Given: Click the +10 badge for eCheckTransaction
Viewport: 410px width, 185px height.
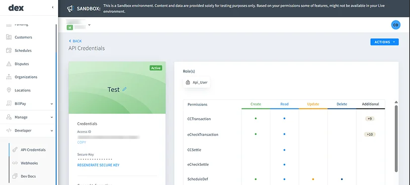Looking at the screenshot, I should tap(369, 135).
